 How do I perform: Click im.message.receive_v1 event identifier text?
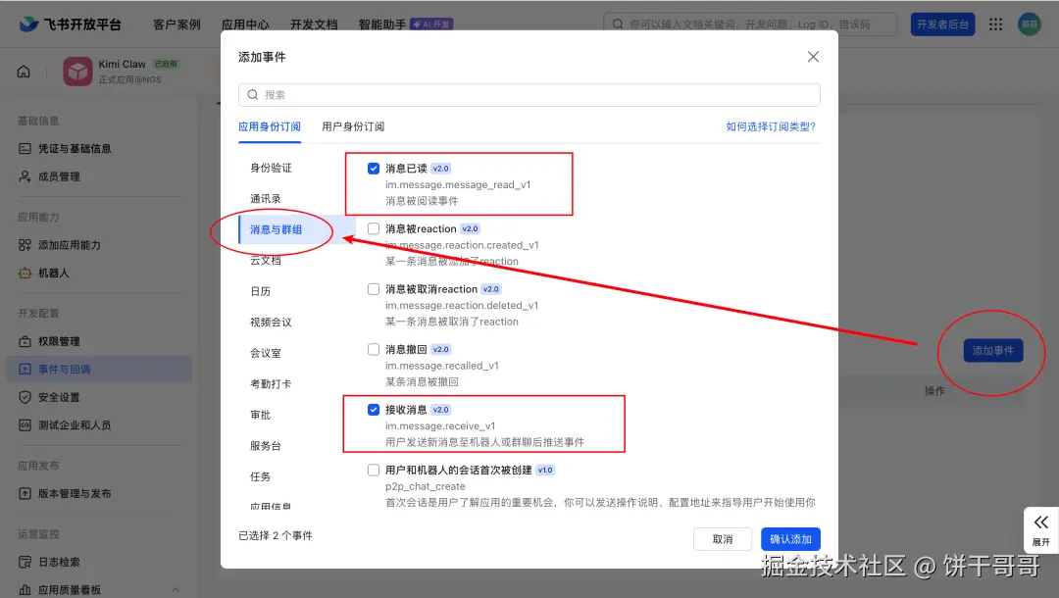pyautogui.click(x=440, y=425)
